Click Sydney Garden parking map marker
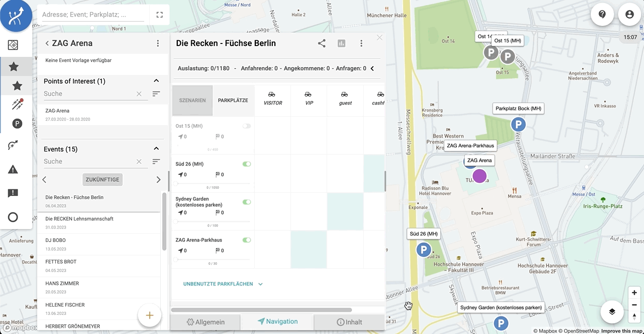 click(x=501, y=324)
